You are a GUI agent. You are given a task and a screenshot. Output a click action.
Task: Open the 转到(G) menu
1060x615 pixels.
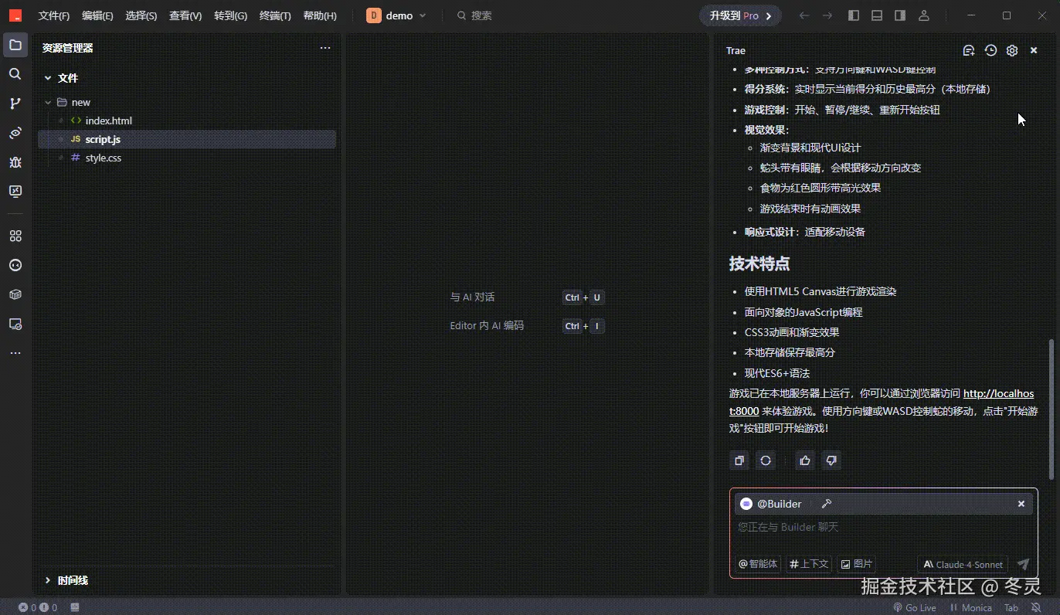click(x=230, y=15)
